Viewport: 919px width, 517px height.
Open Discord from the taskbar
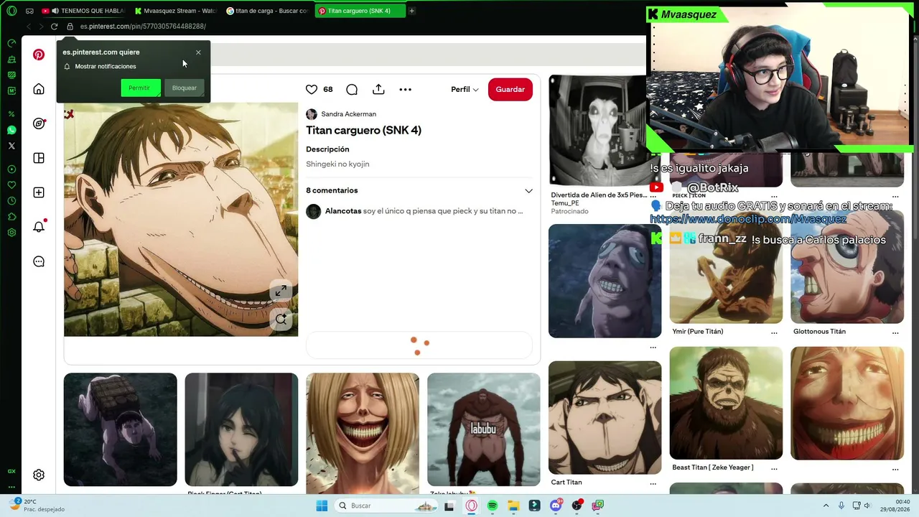(556, 506)
